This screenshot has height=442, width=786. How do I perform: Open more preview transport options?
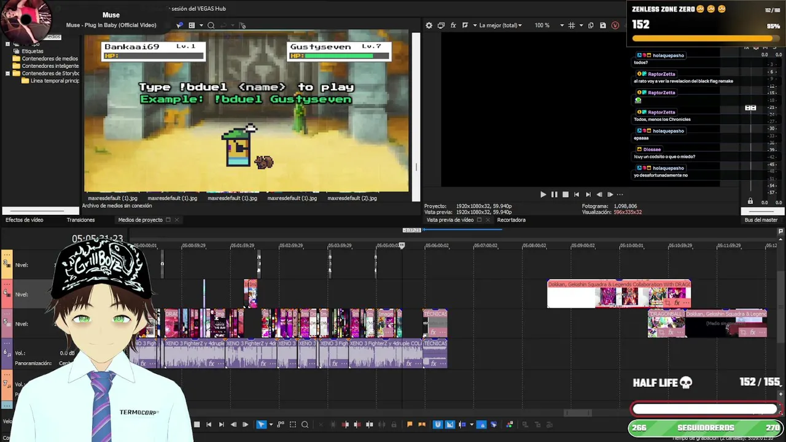[x=620, y=195]
